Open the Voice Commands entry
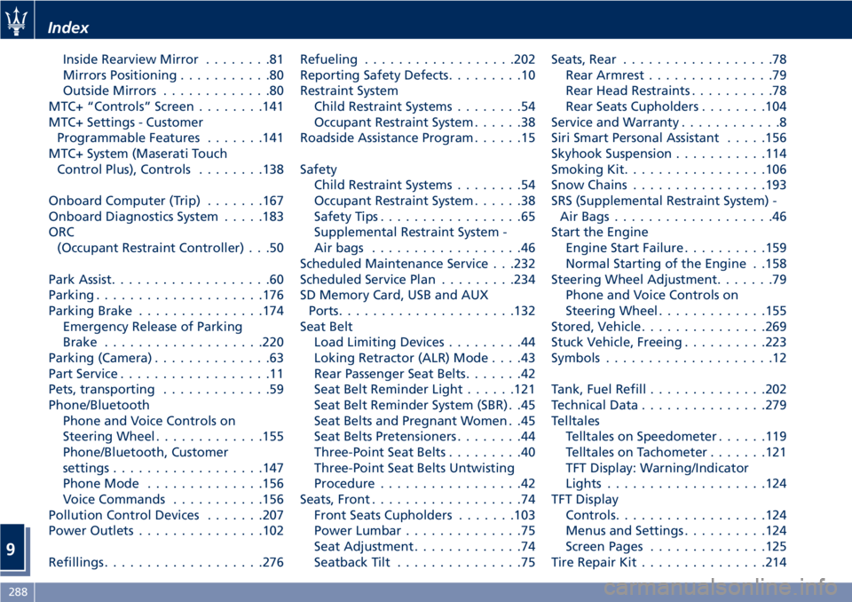The image size is (852, 602). point(173,499)
